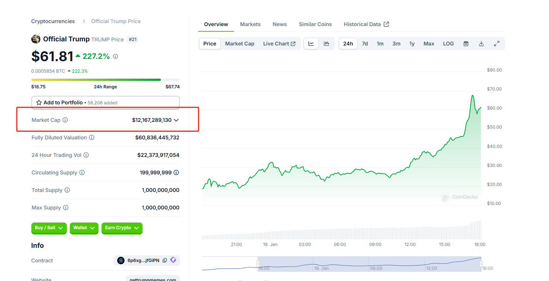Select the 1m time range
This screenshot has height=281, width=549.
point(380,44)
